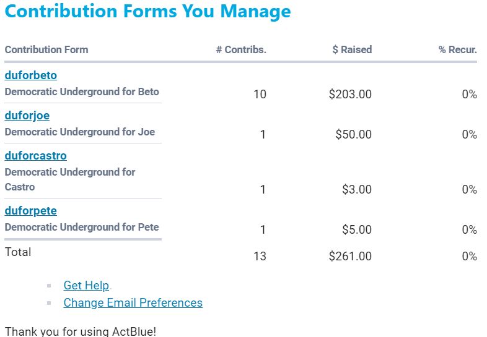
Task: Click the total contributions count of 13
Action: coord(260,256)
